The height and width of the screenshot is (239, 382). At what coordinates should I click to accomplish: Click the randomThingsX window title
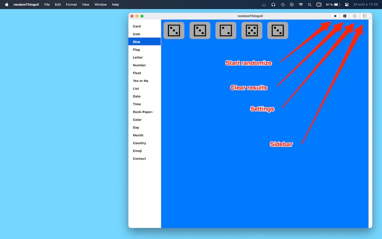pyautogui.click(x=250, y=16)
